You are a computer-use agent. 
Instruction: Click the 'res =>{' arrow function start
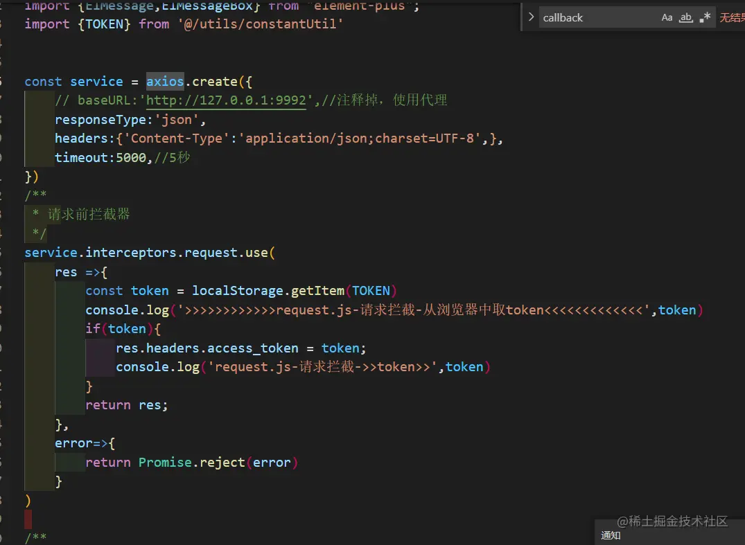pyautogui.click(x=81, y=272)
